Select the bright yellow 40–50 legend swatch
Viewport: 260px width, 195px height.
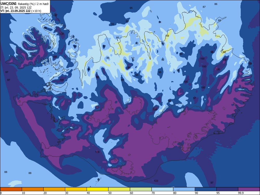click(97, 189)
